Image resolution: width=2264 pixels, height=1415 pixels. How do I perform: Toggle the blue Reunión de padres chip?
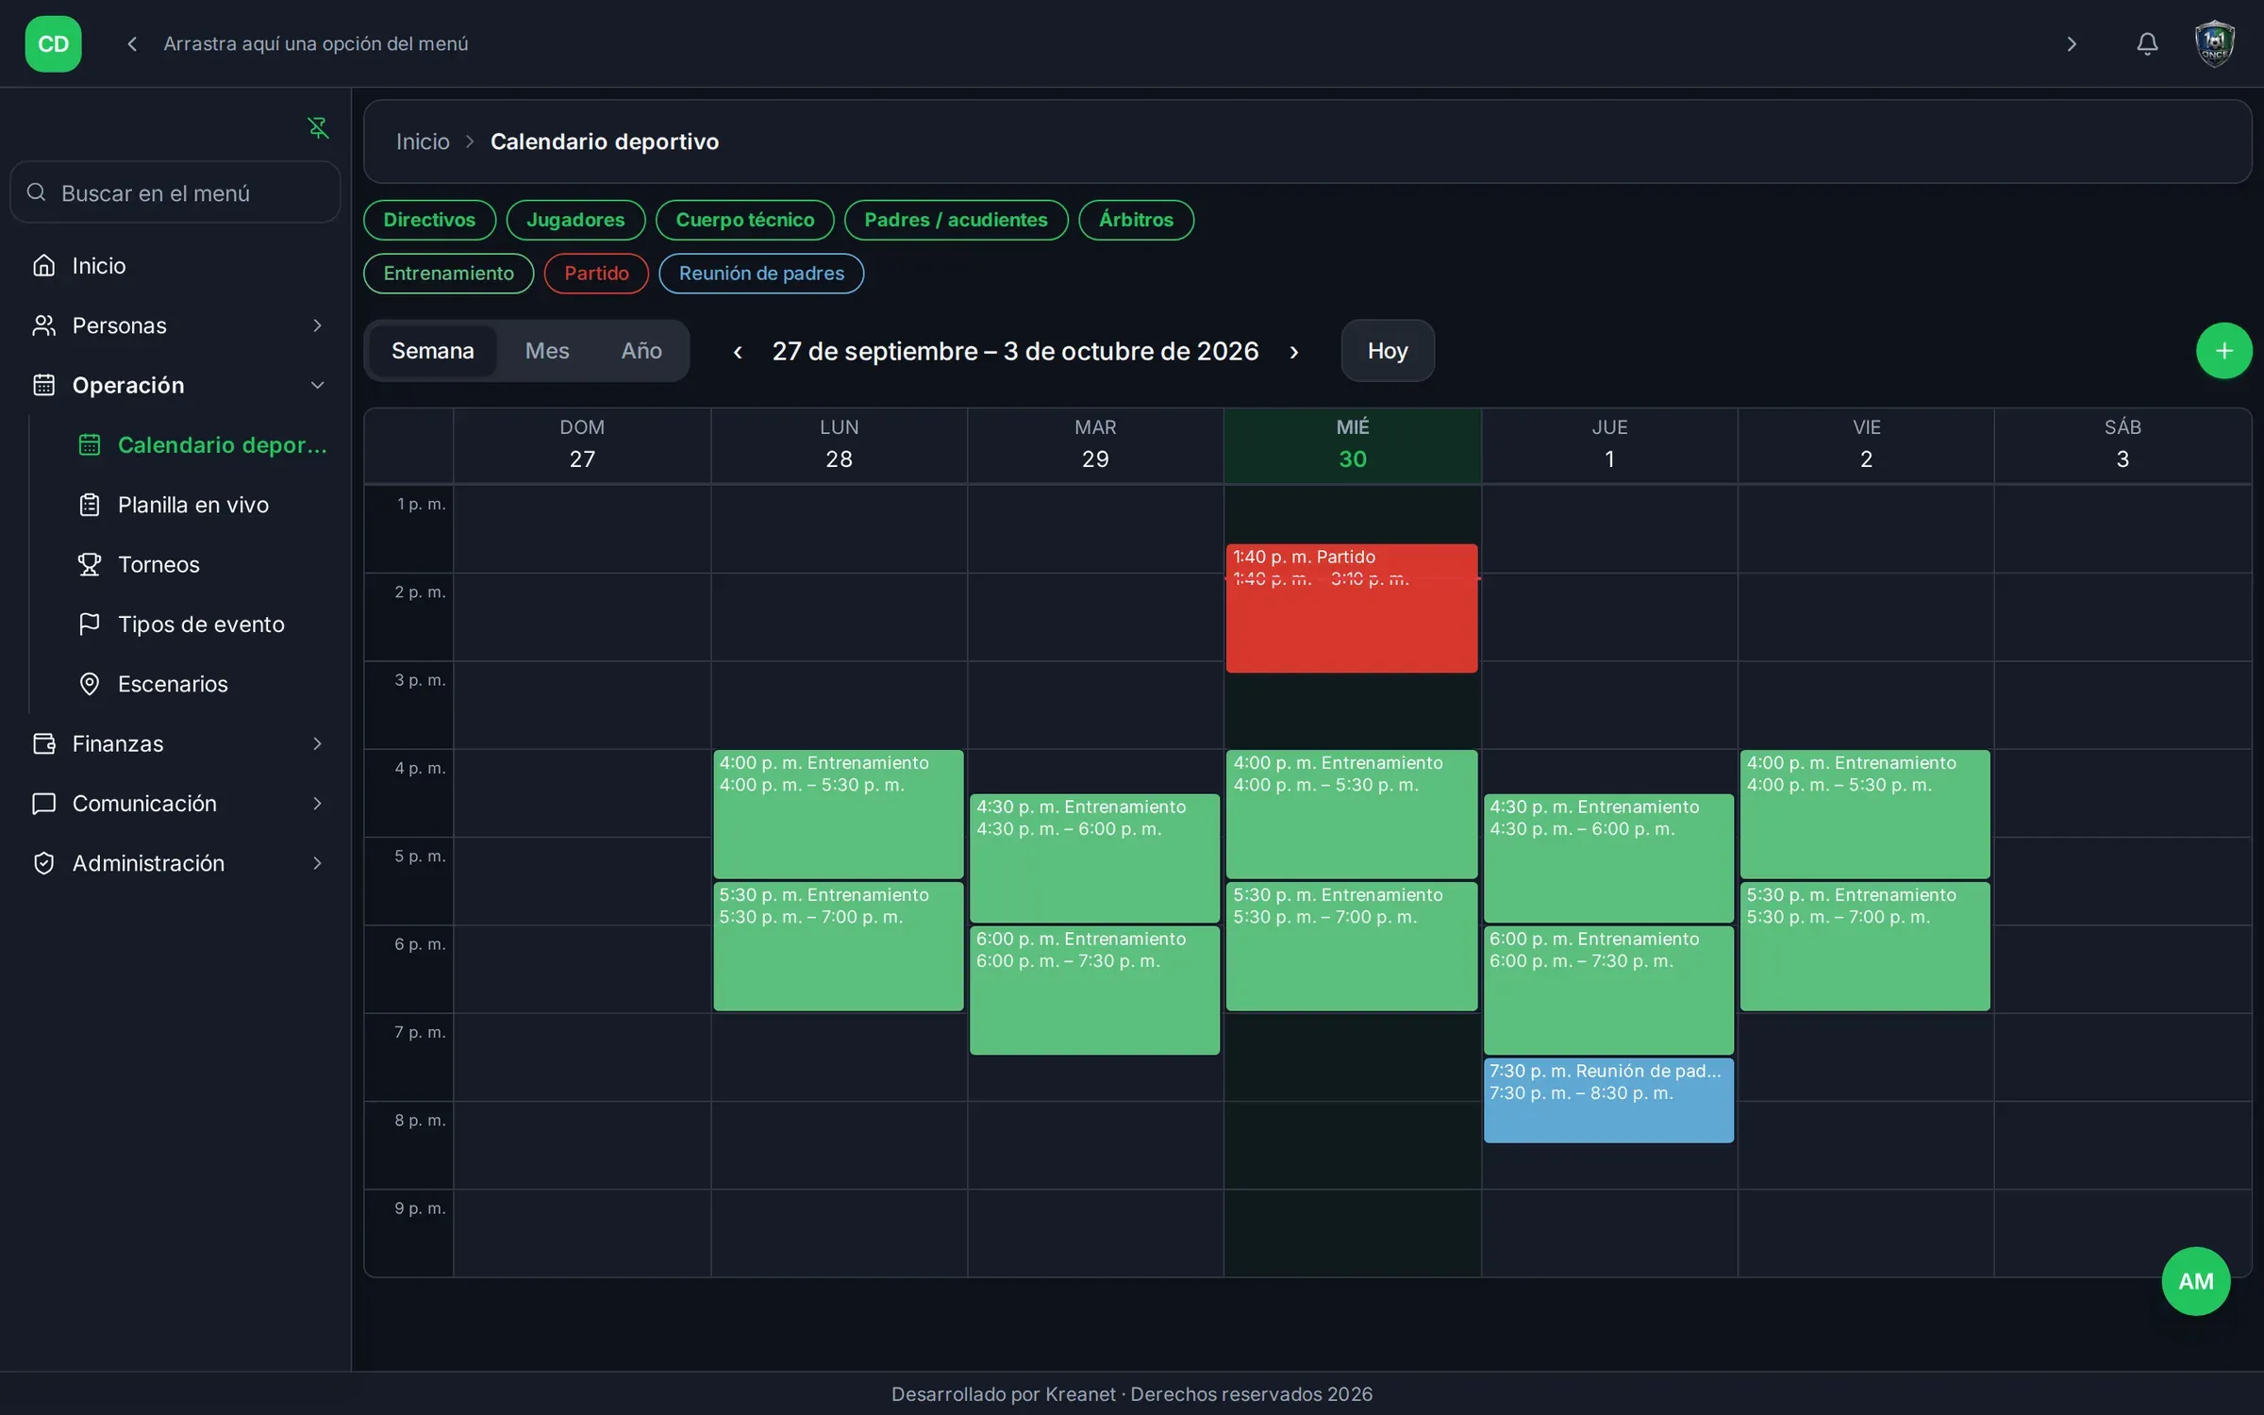[x=761, y=274]
